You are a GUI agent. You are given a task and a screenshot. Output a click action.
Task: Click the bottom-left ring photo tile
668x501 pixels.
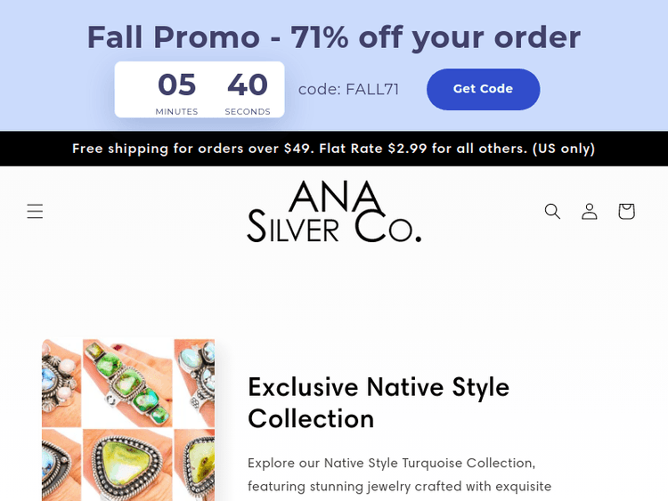pyautogui.click(x=61, y=465)
